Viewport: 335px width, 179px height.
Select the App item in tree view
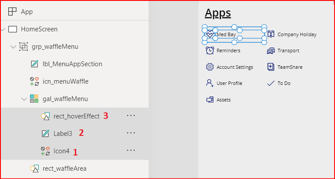pyautogui.click(x=27, y=12)
